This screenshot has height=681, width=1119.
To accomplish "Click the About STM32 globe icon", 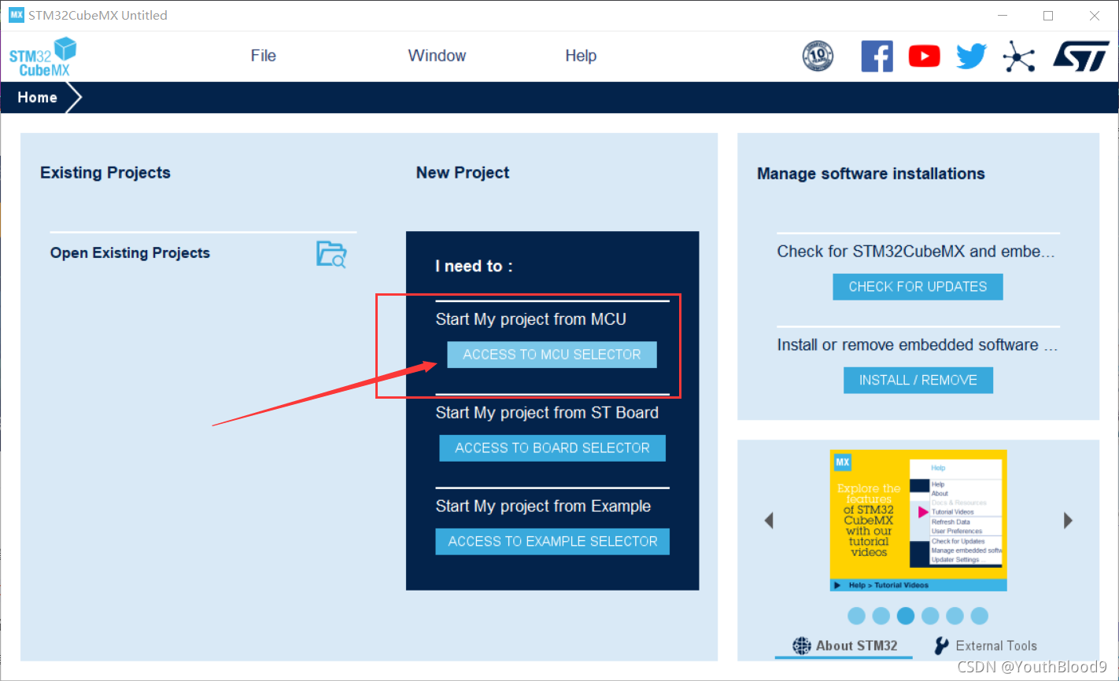I will [801, 646].
